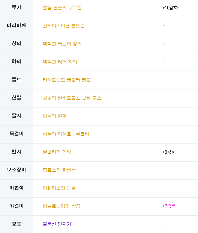Screen dimensions: 198x233
Task: Select the 택틱컬 리더 하의 item
Action: [x=60, y=62]
